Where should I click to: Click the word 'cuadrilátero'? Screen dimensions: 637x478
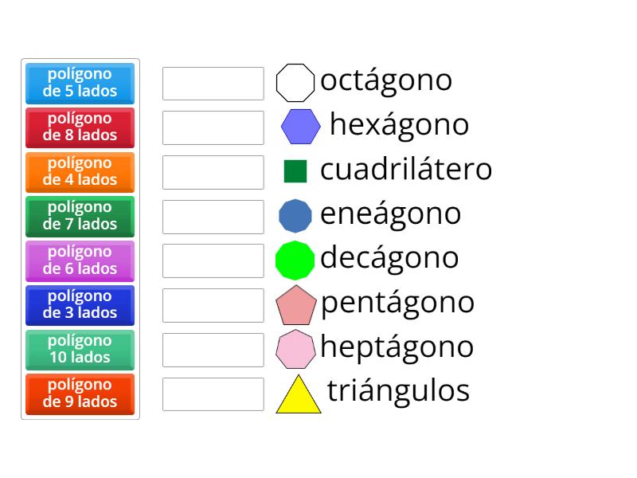tap(406, 169)
